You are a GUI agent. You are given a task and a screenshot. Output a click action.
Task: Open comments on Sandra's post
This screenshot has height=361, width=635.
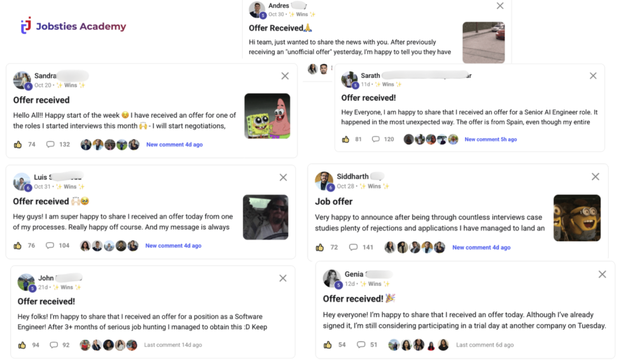pyautogui.click(x=50, y=144)
